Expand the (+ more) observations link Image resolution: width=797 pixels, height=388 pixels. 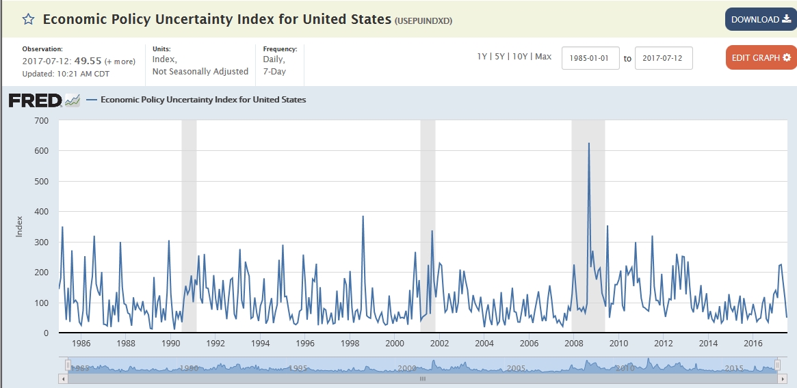(x=120, y=61)
